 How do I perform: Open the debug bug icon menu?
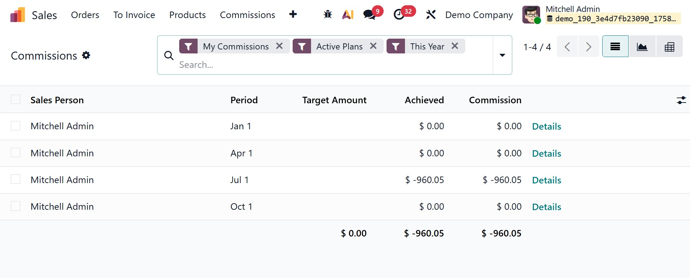(x=328, y=14)
